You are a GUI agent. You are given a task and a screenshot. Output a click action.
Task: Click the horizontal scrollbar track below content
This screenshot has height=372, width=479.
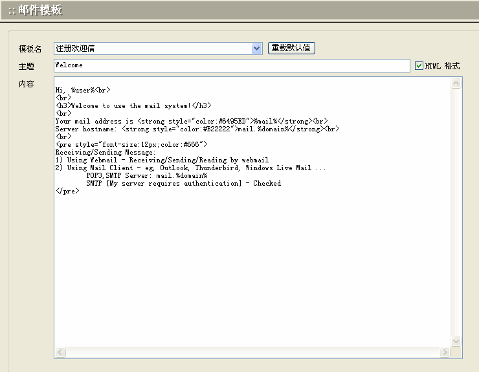point(252,353)
